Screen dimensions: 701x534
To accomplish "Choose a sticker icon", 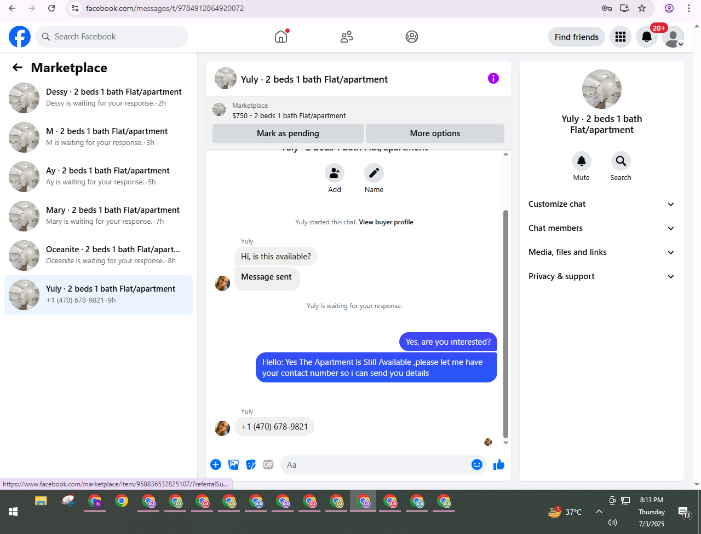I will (x=251, y=465).
